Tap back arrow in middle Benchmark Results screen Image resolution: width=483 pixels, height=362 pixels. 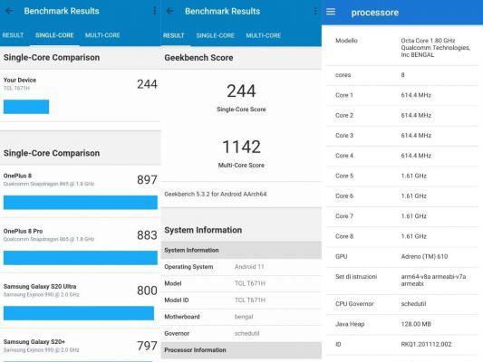(170, 11)
